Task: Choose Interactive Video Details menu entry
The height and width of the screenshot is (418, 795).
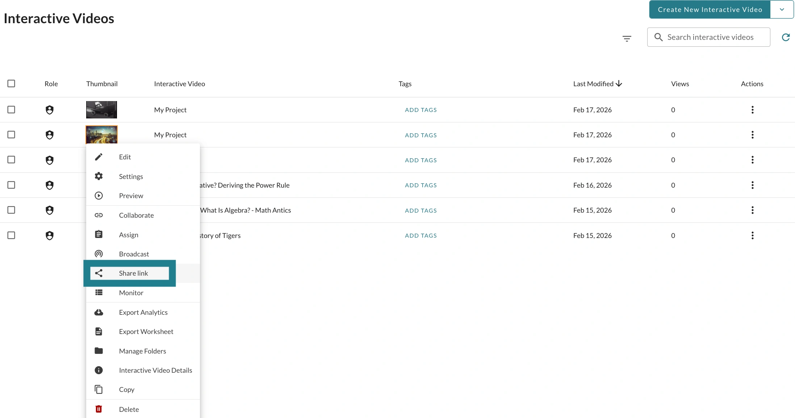Action: [143, 370]
